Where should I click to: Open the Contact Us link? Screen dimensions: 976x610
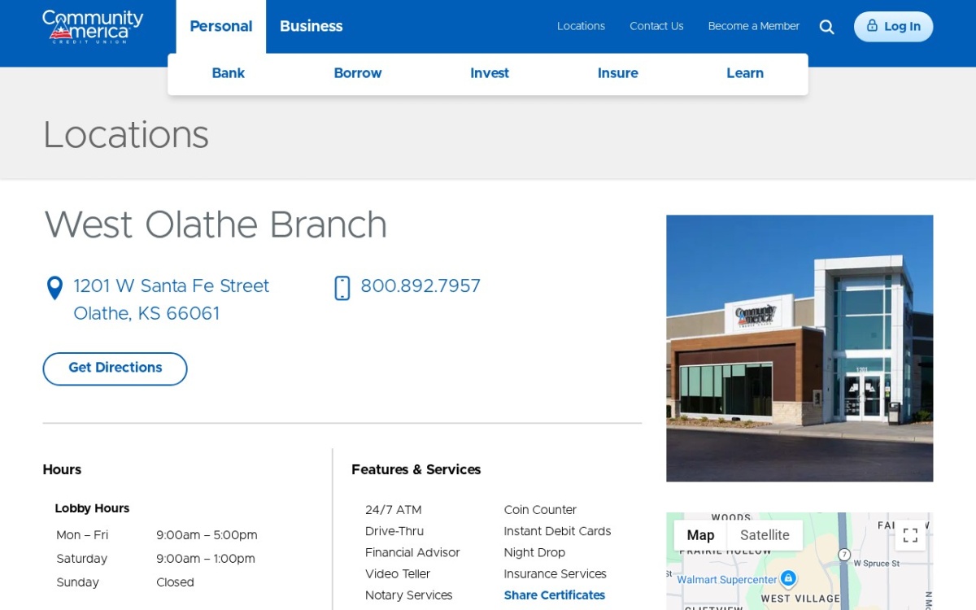(x=656, y=27)
